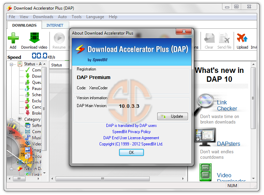Screen dimensions: 264x195
Task: Click the Queued status tree icon
Action: point(27,82)
